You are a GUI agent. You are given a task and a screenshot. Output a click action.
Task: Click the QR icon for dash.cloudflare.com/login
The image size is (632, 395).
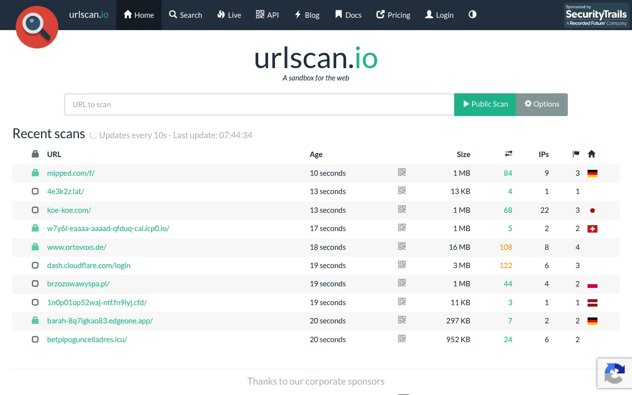point(402,265)
